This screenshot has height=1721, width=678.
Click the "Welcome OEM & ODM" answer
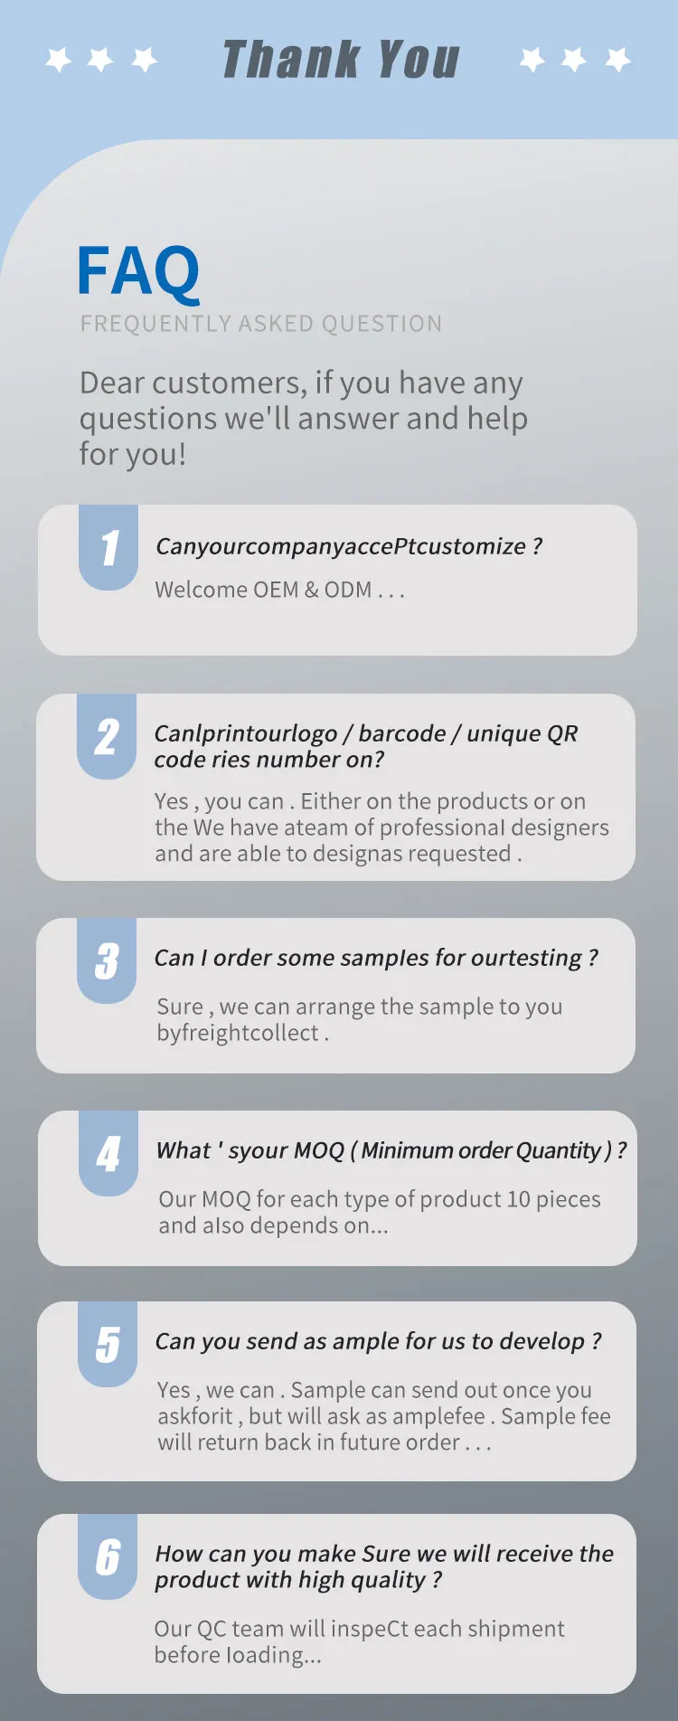pyautogui.click(x=279, y=590)
